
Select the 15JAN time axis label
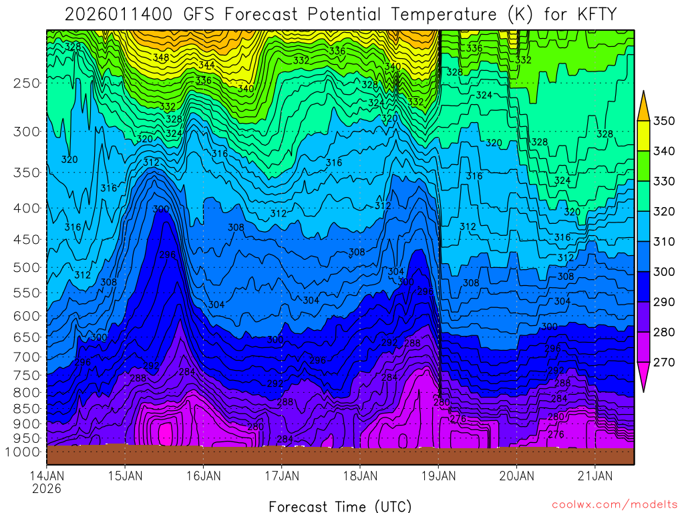pos(125,476)
